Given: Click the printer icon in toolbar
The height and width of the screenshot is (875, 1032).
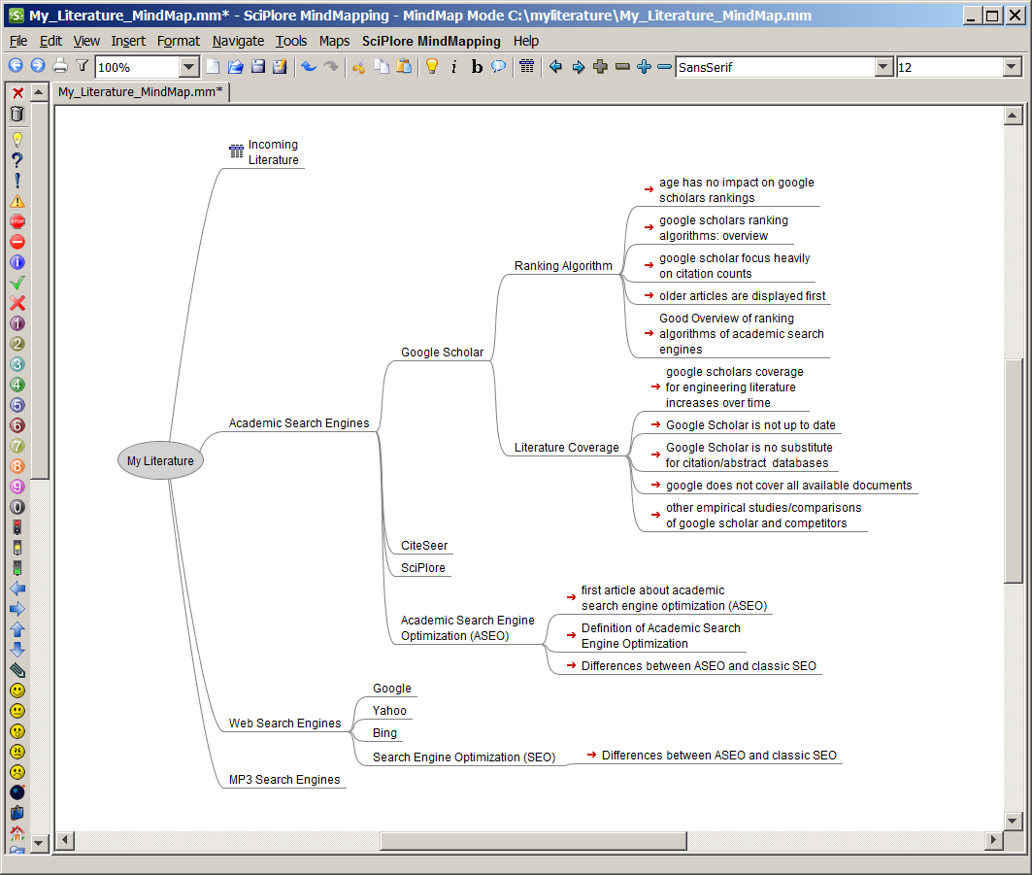Looking at the screenshot, I should tap(60, 67).
